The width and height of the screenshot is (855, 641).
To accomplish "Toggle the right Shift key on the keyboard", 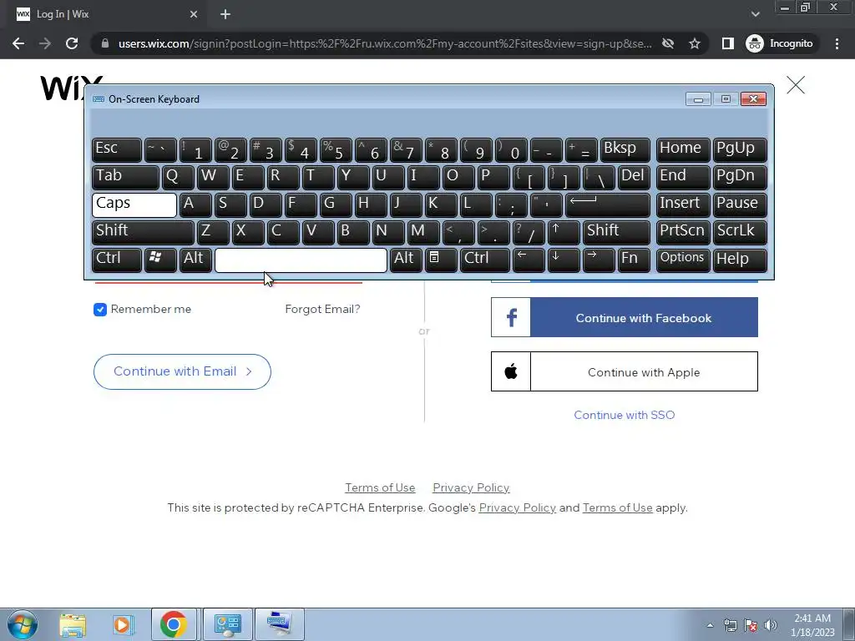I will 616,232.
